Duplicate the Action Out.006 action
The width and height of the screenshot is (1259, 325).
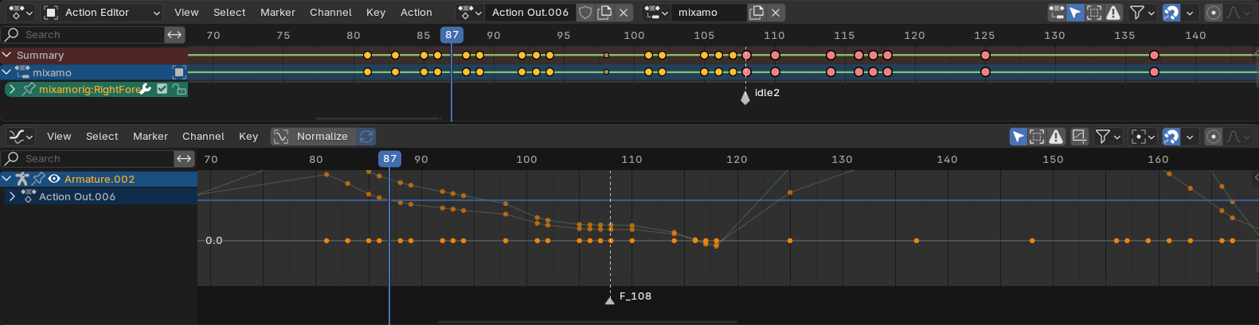(604, 12)
